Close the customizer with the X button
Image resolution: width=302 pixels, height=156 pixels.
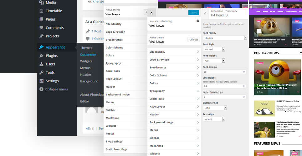pos(151,12)
